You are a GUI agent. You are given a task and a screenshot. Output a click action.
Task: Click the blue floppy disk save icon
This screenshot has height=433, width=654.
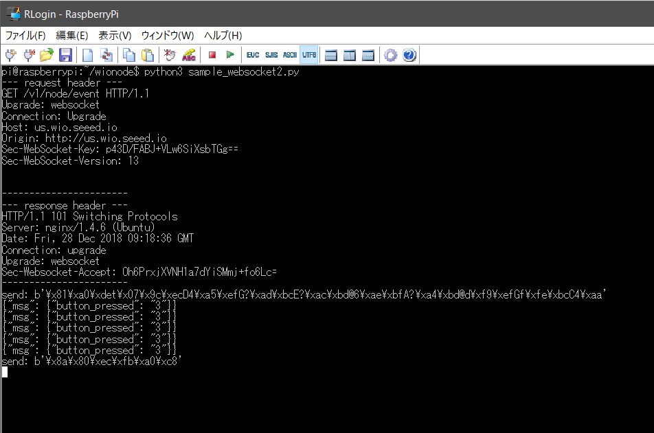point(65,55)
